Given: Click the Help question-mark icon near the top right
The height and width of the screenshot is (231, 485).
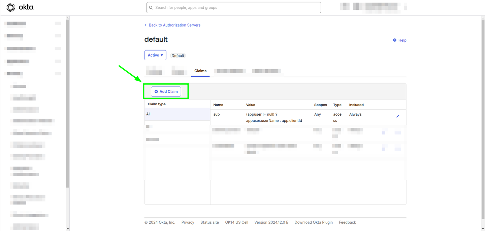Looking at the screenshot, I should [395, 40].
